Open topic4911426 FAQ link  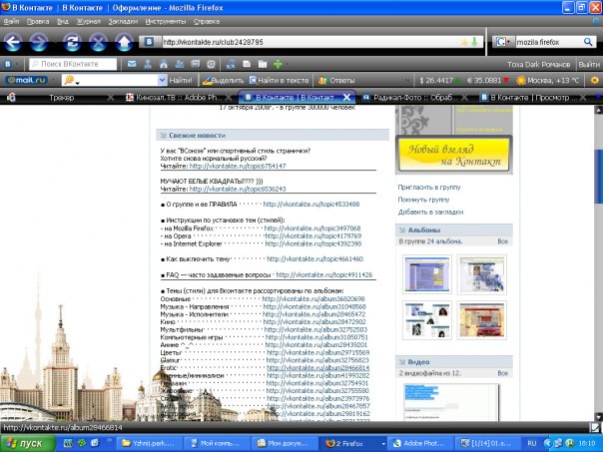[324, 274]
